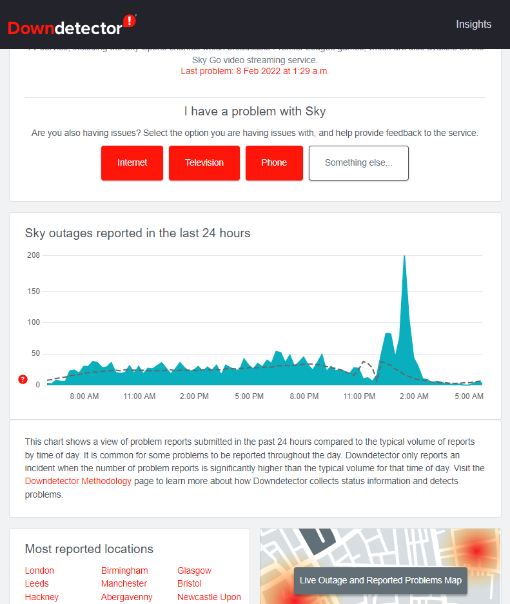Click the 'Something else...' button
The image size is (510, 604).
point(358,163)
